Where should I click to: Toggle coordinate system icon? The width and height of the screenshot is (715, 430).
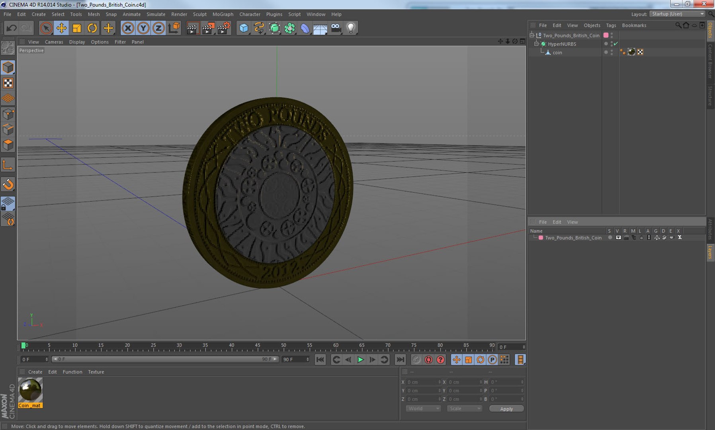coord(174,28)
